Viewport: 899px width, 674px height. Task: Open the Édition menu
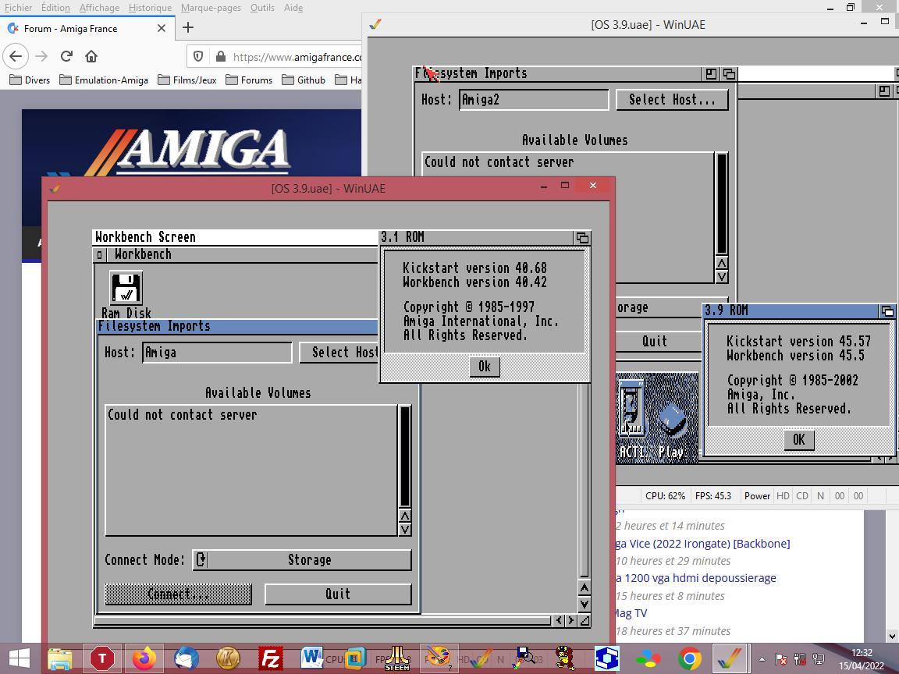(55, 8)
